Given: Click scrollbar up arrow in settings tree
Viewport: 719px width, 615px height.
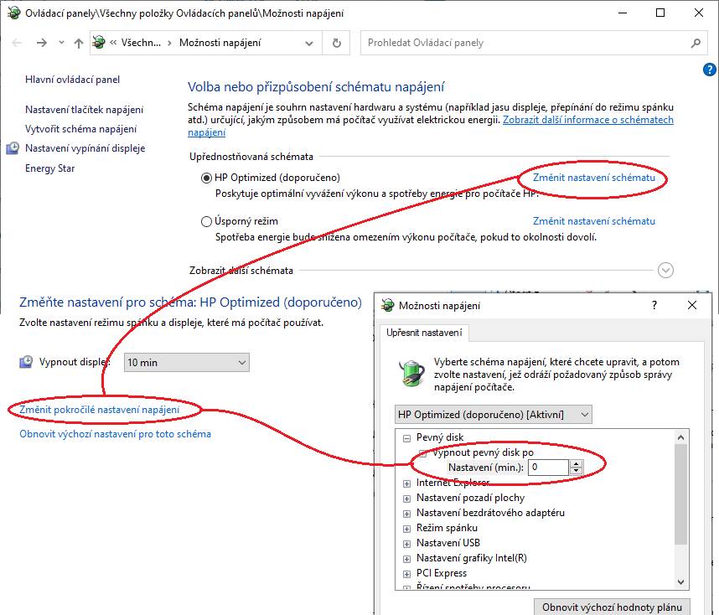Looking at the screenshot, I should pos(681,437).
